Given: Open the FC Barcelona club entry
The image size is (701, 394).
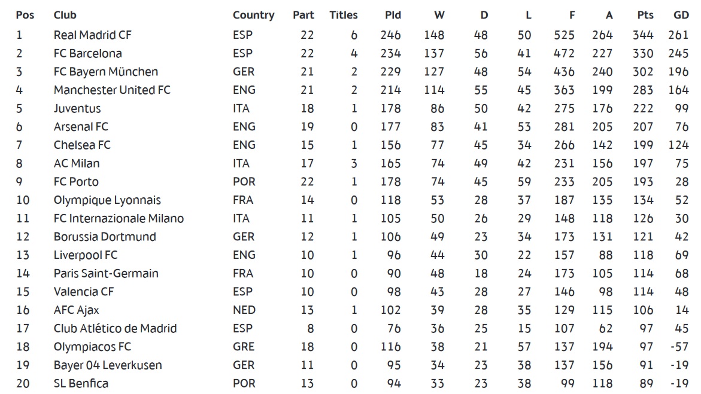Looking at the screenshot, I should [87, 53].
